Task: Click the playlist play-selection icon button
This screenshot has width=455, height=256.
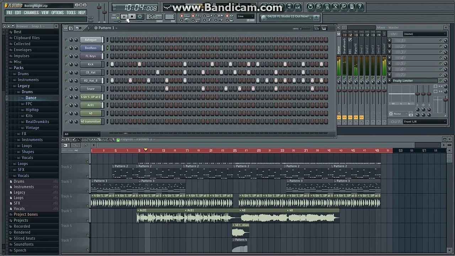Action: (x=65, y=145)
